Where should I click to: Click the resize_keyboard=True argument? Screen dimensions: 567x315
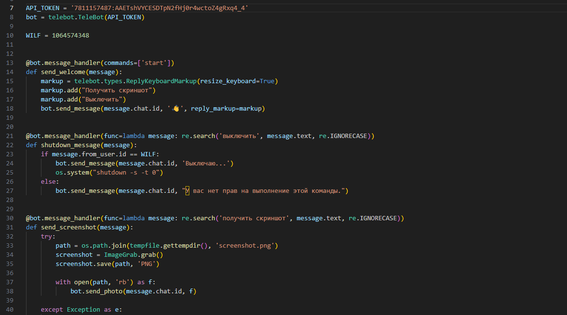[237, 81]
